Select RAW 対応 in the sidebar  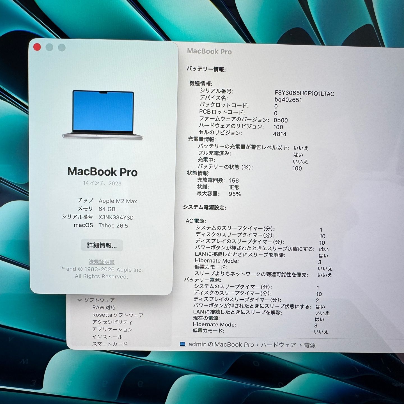point(104,307)
